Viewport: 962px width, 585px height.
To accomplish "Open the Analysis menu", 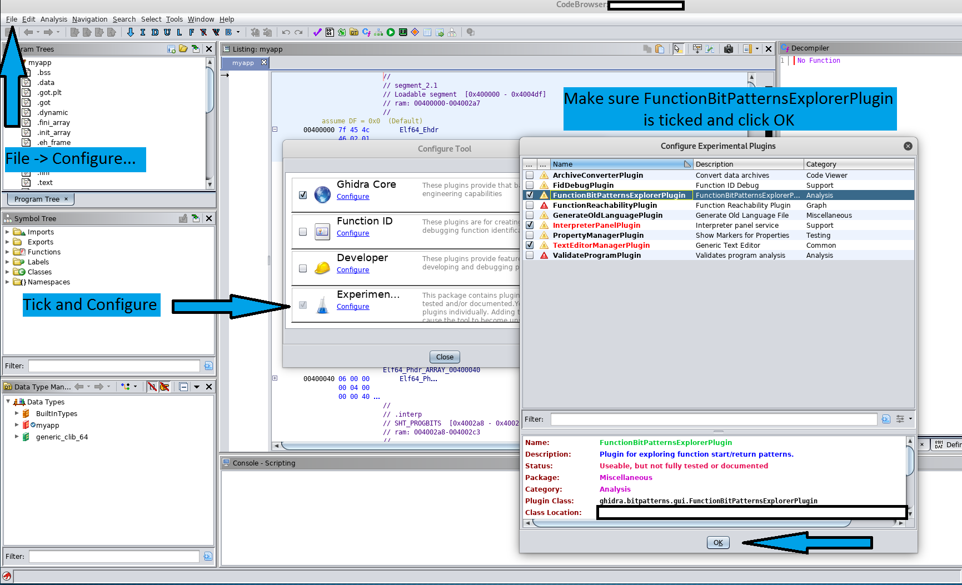I will pyautogui.click(x=53, y=19).
